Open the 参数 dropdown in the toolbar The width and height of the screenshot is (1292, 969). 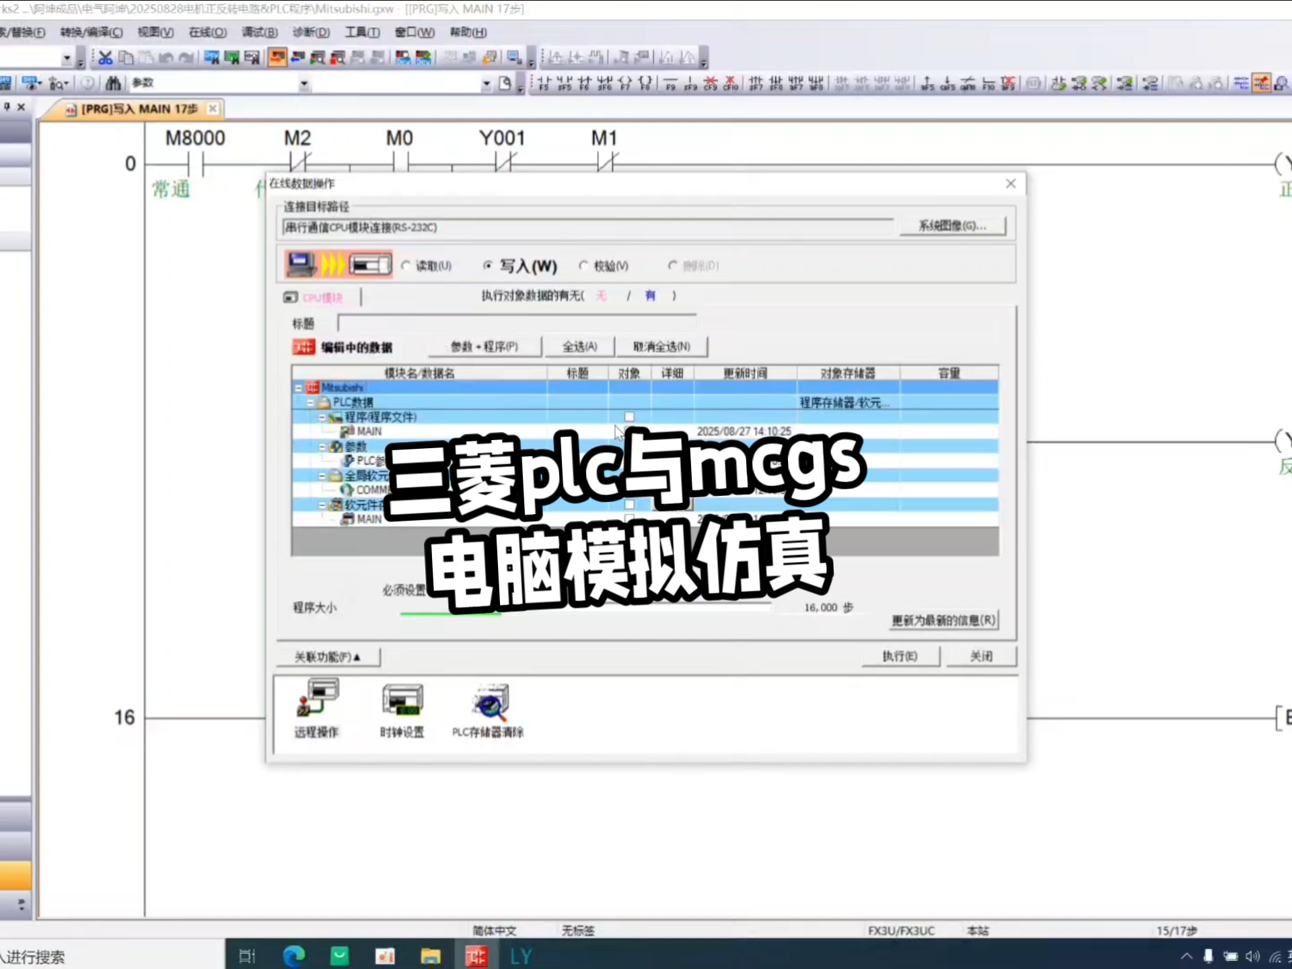pos(304,83)
